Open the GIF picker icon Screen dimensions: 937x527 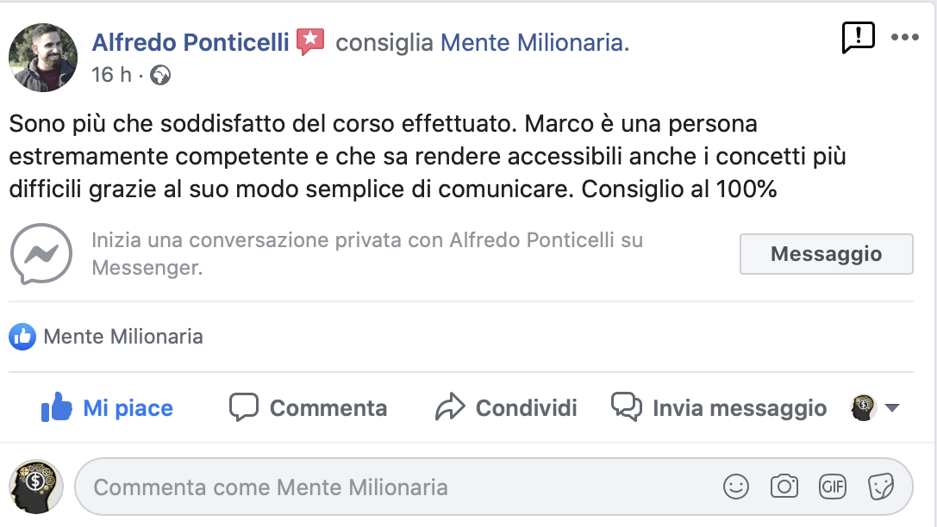click(832, 487)
